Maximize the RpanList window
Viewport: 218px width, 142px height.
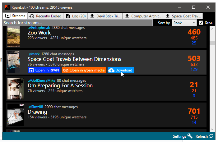point(194,7)
